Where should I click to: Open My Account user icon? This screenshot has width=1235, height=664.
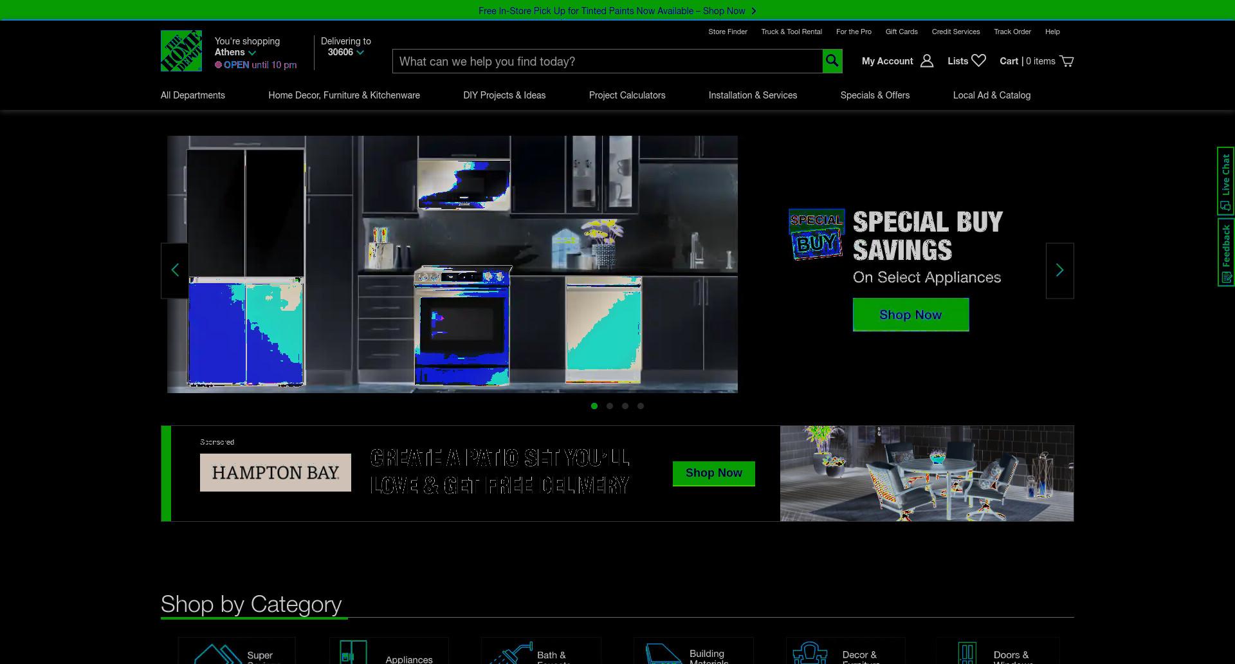coord(927,61)
